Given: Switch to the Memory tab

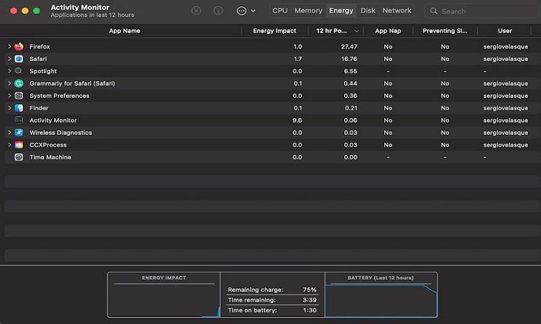Looking at the screenshot, I should 308,11.
